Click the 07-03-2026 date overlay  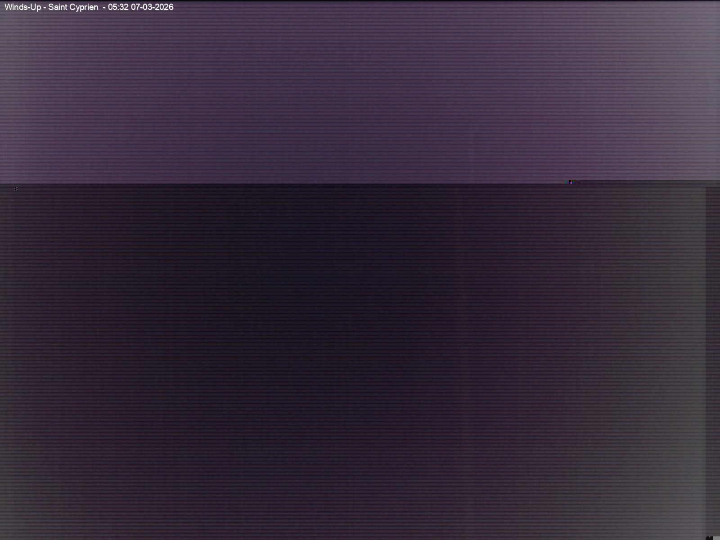click(152, 7)
